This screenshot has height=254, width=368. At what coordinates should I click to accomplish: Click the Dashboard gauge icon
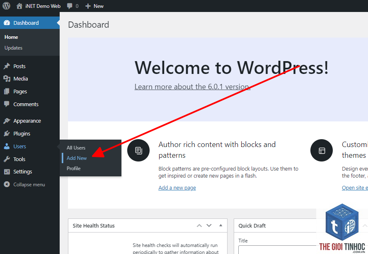(x=7, y=23)
